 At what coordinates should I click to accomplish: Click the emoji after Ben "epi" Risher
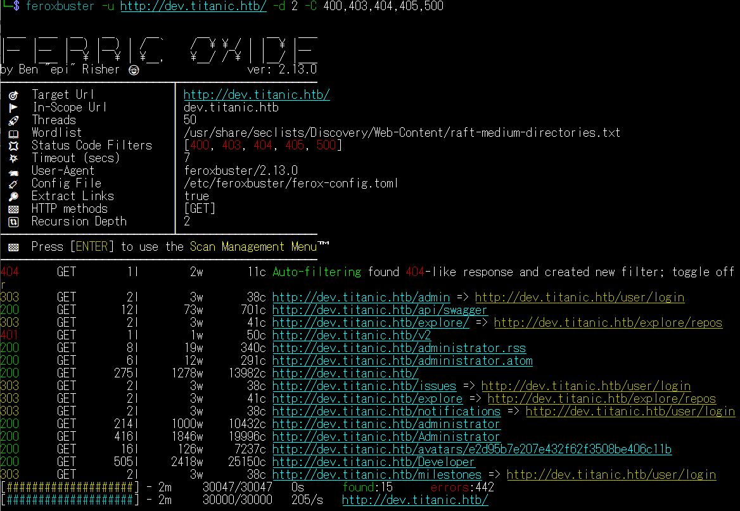[x=133, y=70]
